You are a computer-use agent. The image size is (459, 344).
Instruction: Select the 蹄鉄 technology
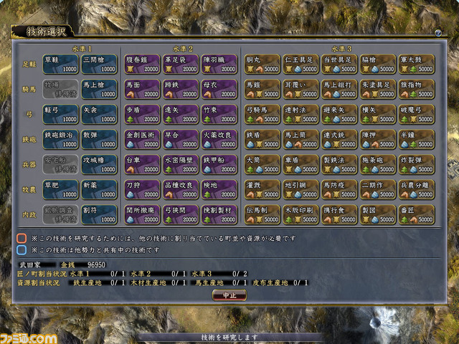181,89
